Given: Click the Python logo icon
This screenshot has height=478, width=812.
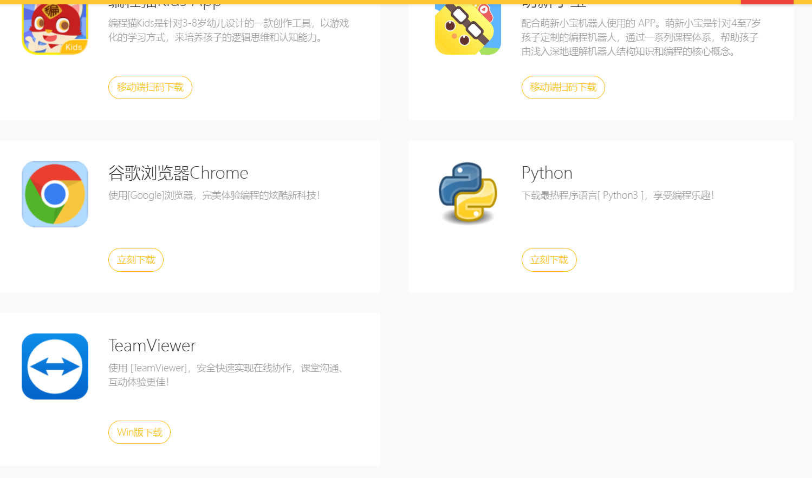Looking at the screenshot, I should coord(468,193).
